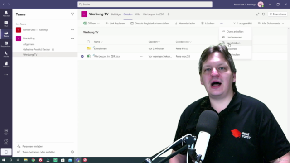Click Dies als Registerkarte erstellen
The height and width of the screenshot is (163, 290).
pyautogui.click(x=150, y=24)
